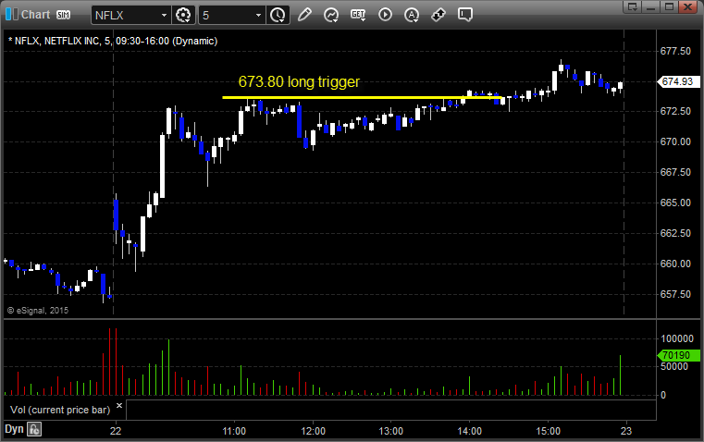Screen dimensions: 704x442
Task: Click the 100000 volume axis label
Action: [677, 338]
